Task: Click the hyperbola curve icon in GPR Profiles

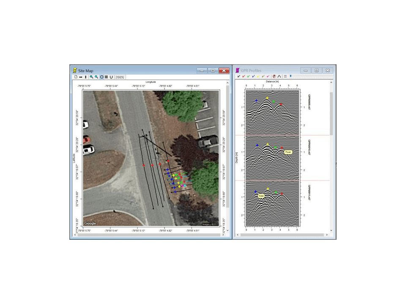Action: point(279,76)
